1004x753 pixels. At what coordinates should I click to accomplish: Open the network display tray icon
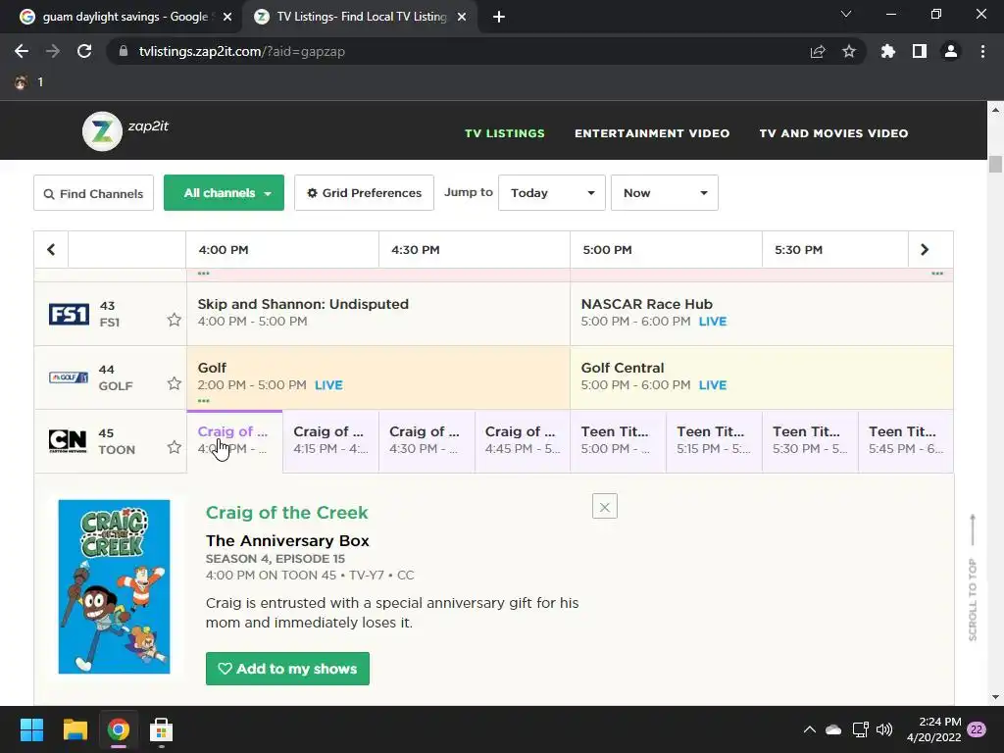click(860, 729)
